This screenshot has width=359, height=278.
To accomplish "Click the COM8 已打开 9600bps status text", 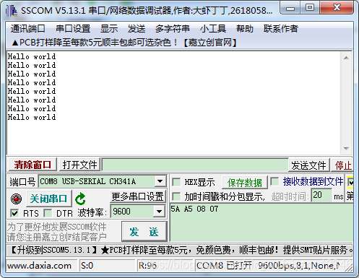I will tap(269, 266).
